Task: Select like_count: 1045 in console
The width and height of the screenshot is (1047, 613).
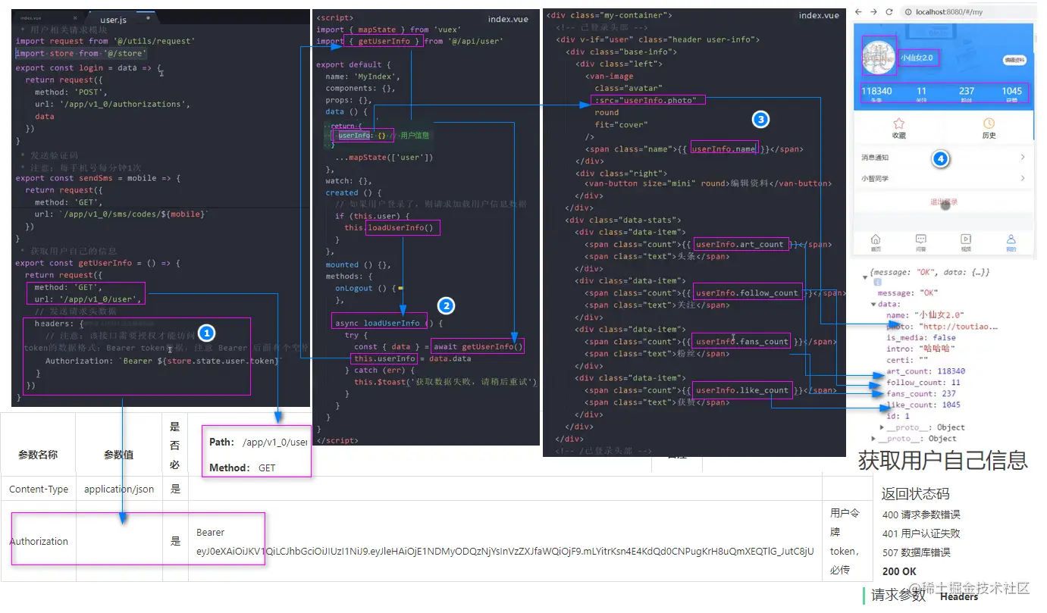Action: pos(923,405)
